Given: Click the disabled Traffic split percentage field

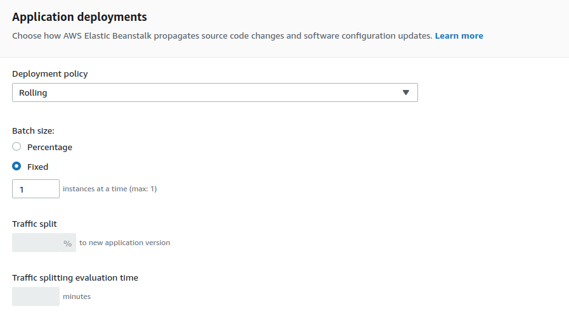Looking at the screenshot, I should tap(36, 243).
